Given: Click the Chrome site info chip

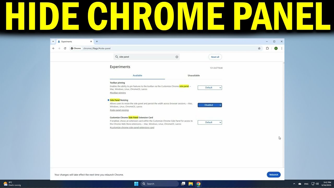Looking at the screenshot, I should point(76,48).
